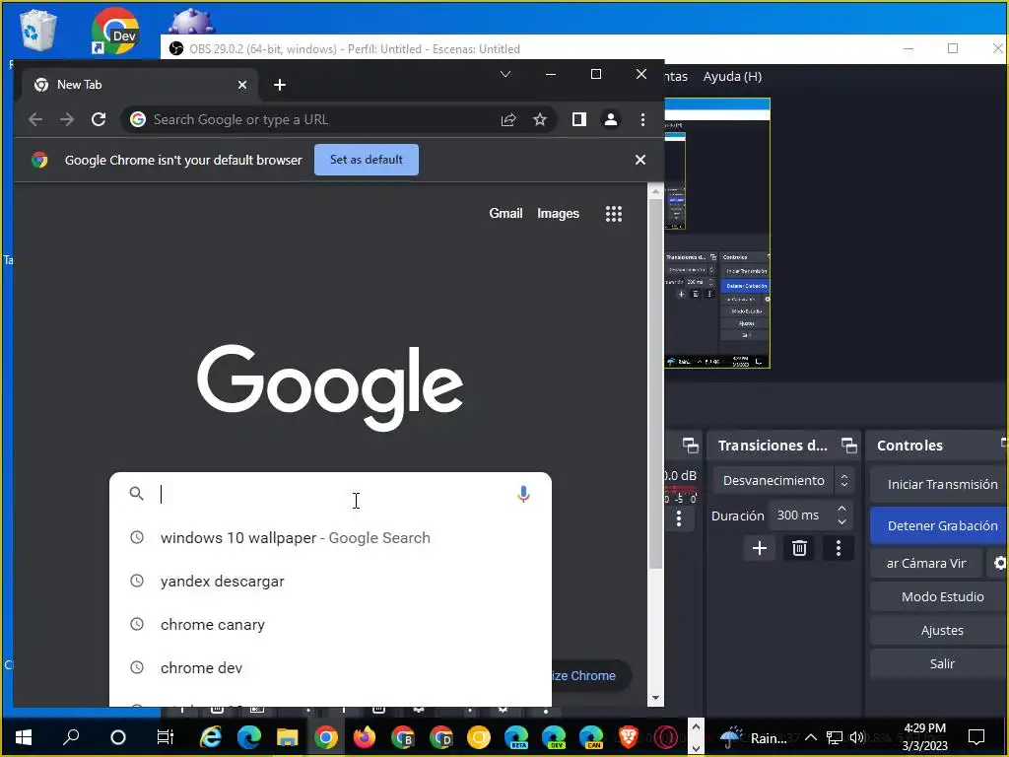Open Edge Canary from taskbar

tap(591, 737)
